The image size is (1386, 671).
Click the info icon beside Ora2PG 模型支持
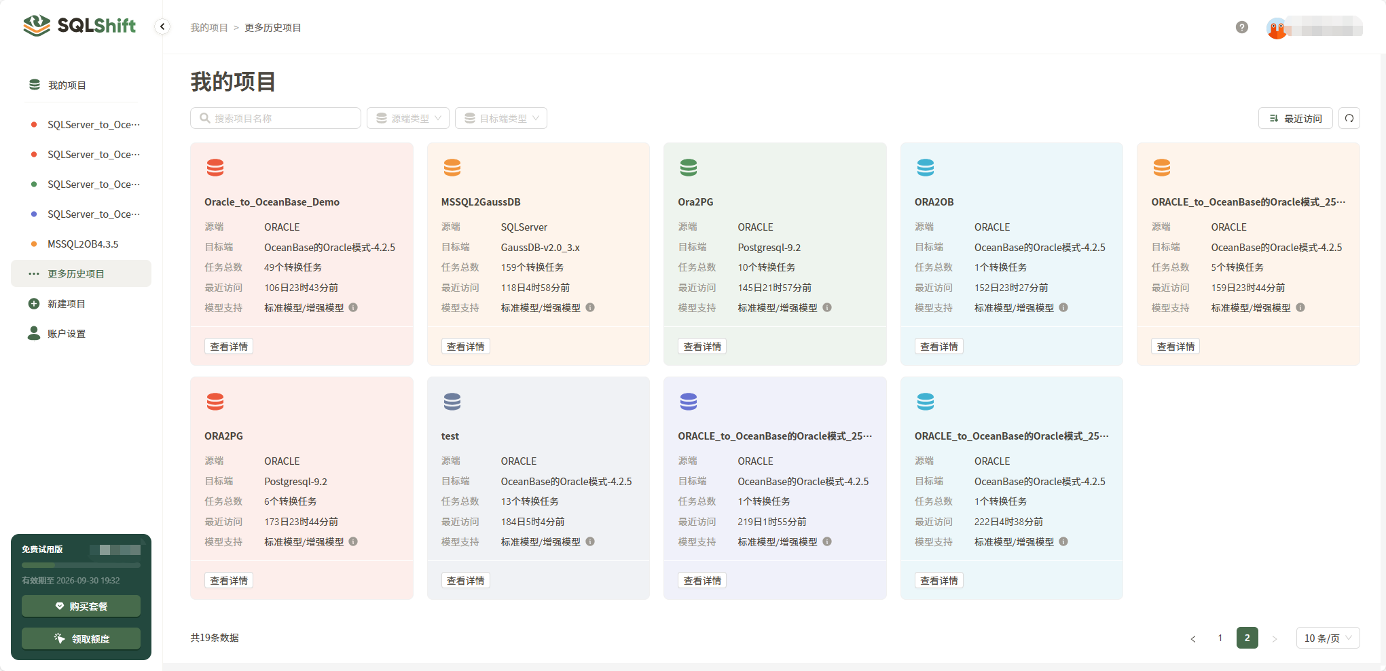tap(826, 307)
